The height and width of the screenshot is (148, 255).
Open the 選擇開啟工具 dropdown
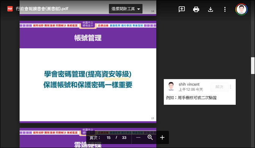click(126, 9)
